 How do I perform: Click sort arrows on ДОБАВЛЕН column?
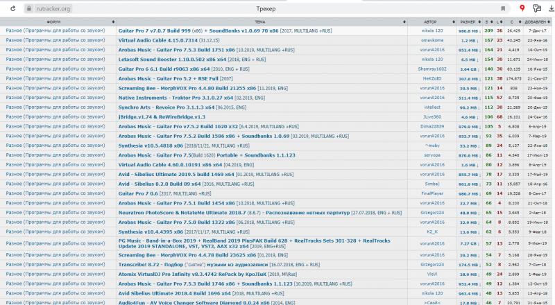549,22
